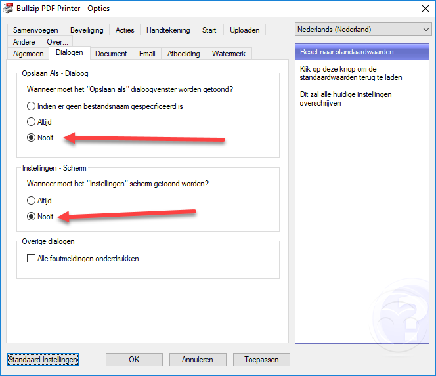Open the Nederlands (Nederland) language dropdown
The width and height of the screenshot is (436, 376).
363,30
